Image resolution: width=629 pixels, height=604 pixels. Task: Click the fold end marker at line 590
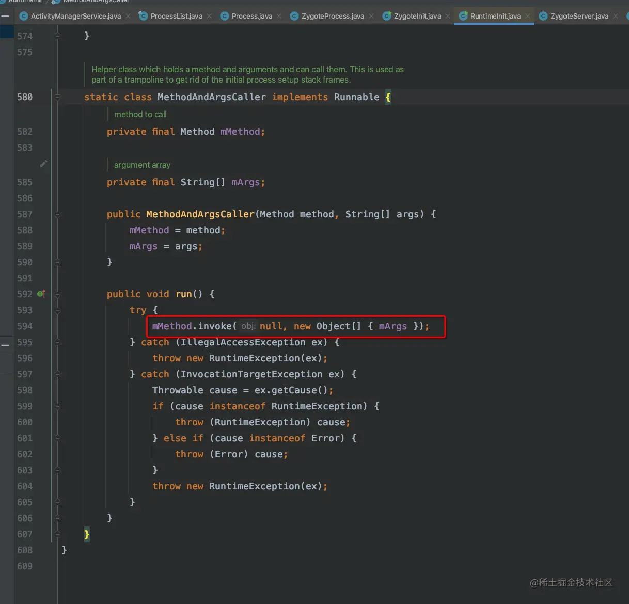[x=57, y=262]
